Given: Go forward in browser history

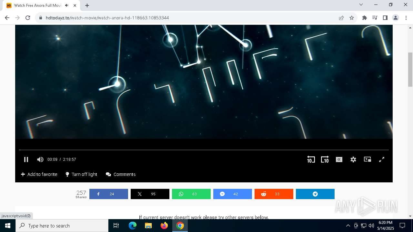Looking at the screenshot, I should [x=17, y=18].
